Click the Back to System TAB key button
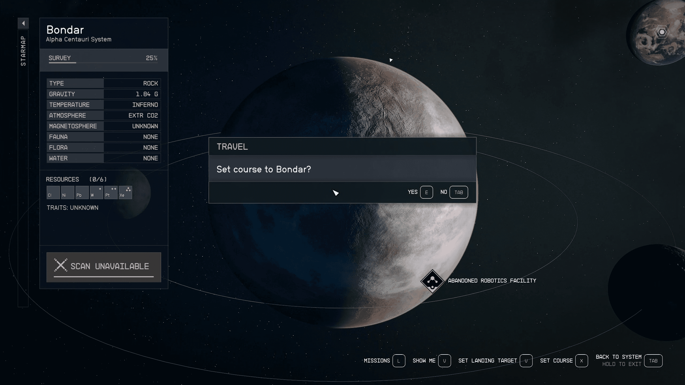 coord(653,361)
